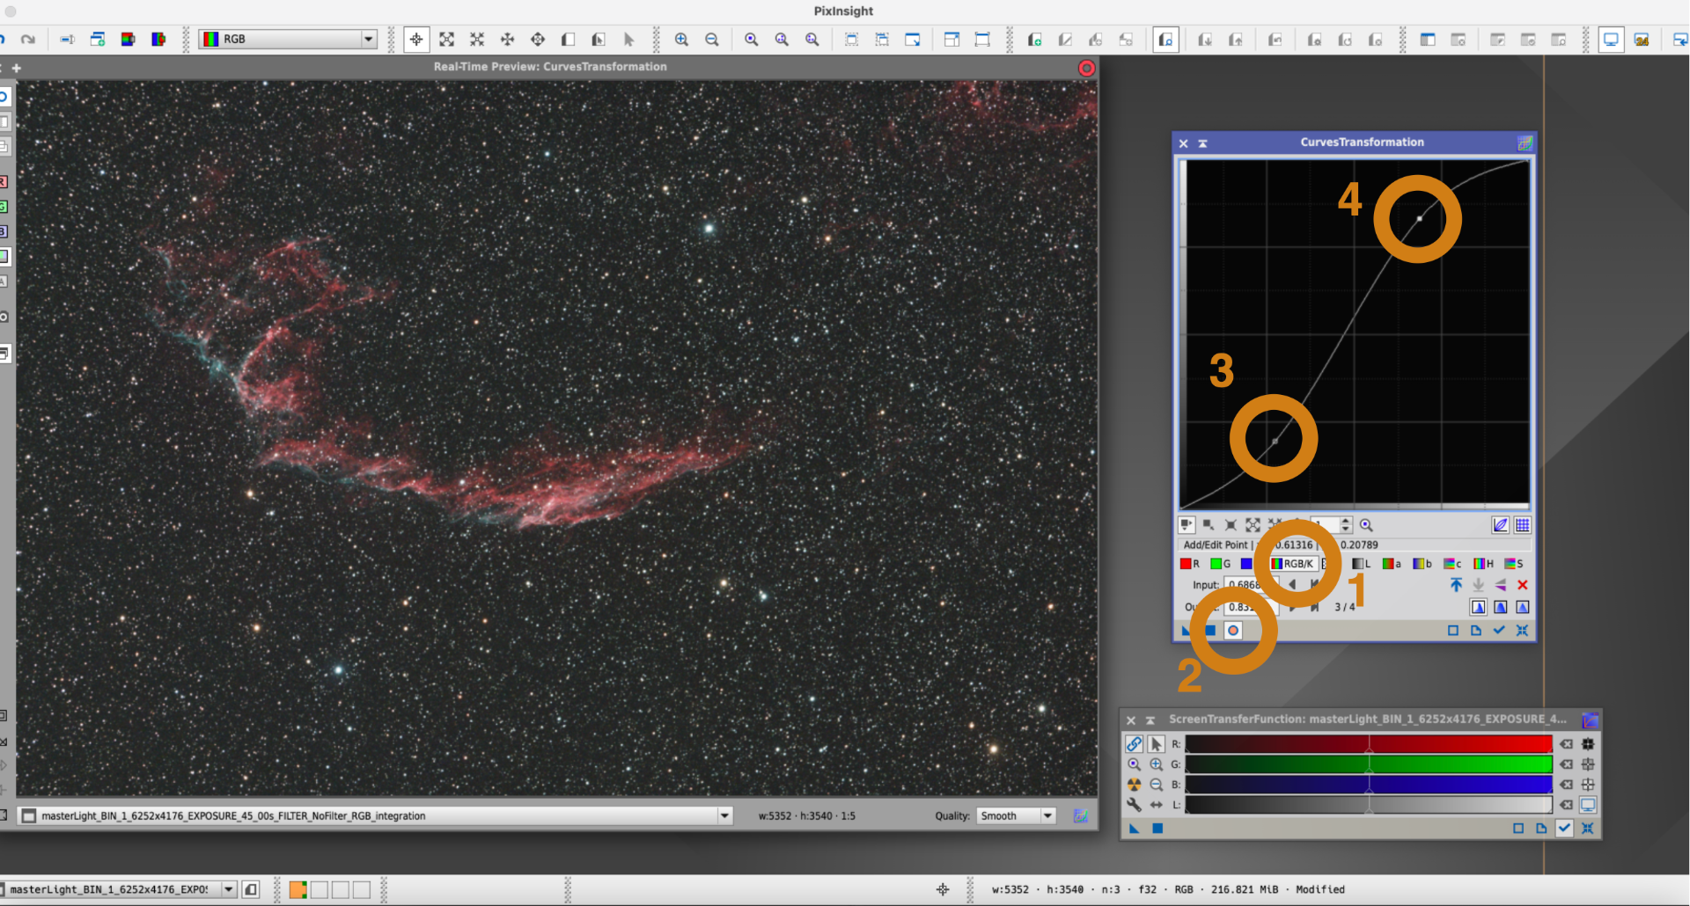
Task: Click the wrench icon in ScreenTransferFunction
Action: pos(1134,805)
